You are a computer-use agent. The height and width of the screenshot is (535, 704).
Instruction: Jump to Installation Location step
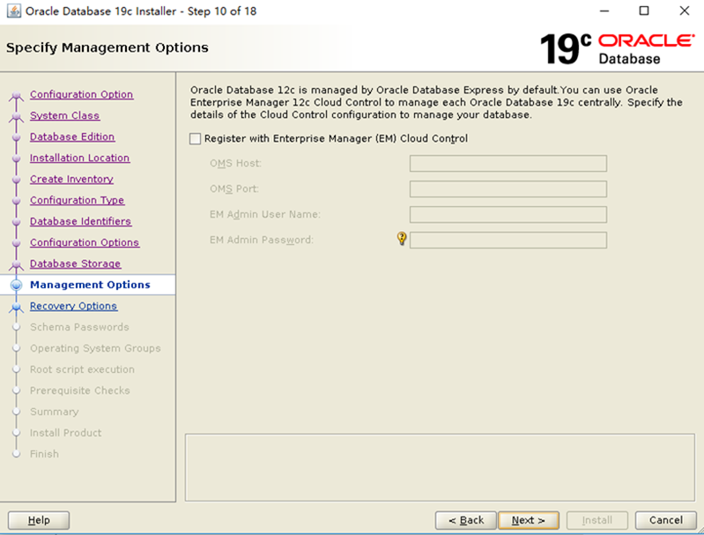tap(80, 158)
